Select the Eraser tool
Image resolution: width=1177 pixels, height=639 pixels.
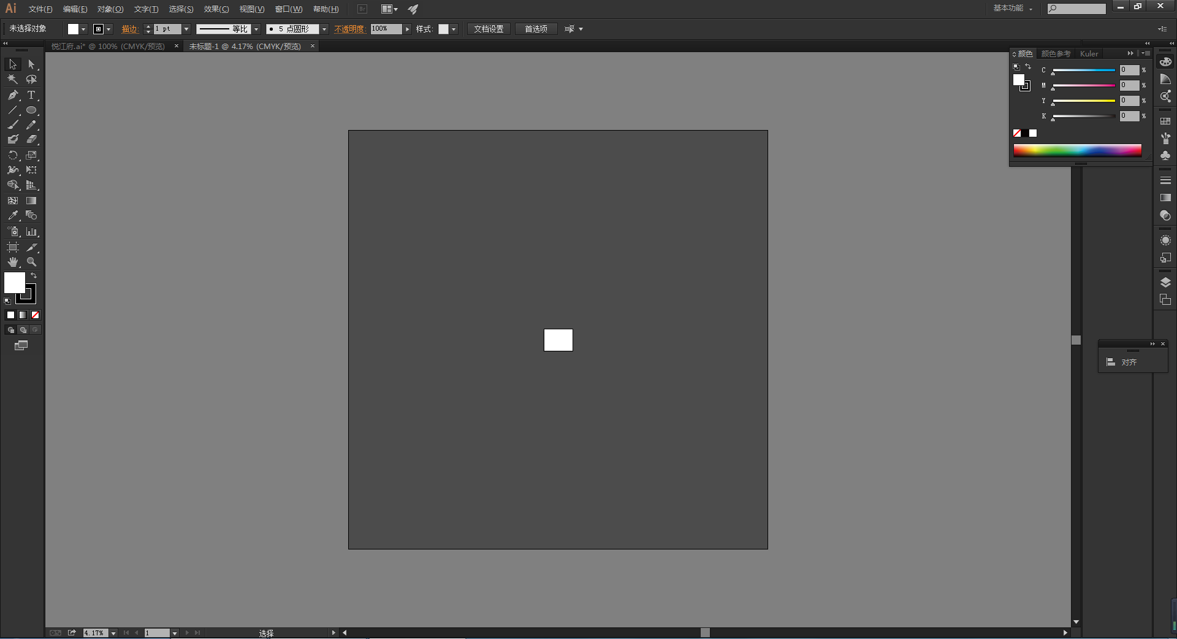[x=31, y=139]
